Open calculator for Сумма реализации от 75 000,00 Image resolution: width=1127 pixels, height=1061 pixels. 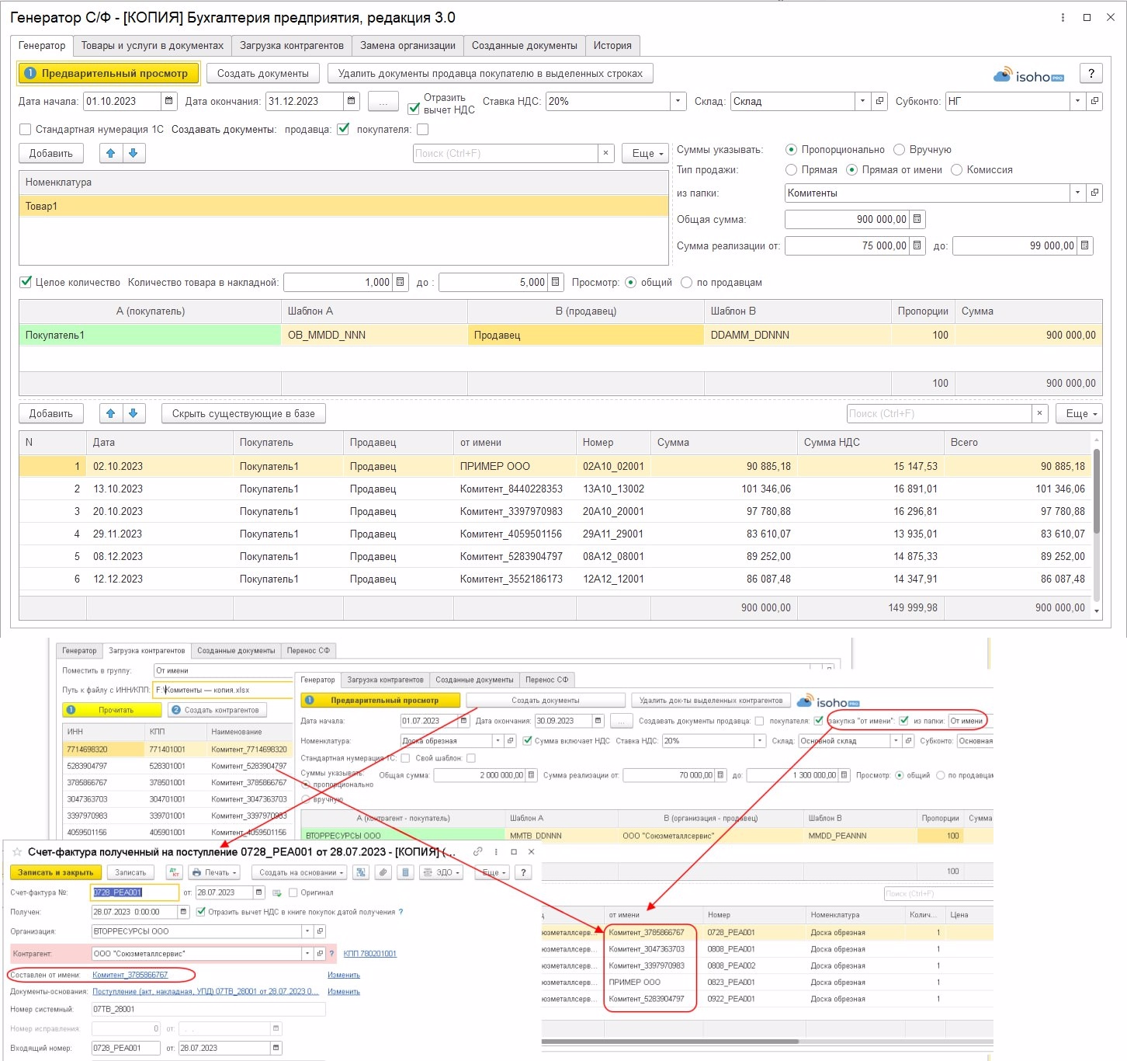click(917, 245)
